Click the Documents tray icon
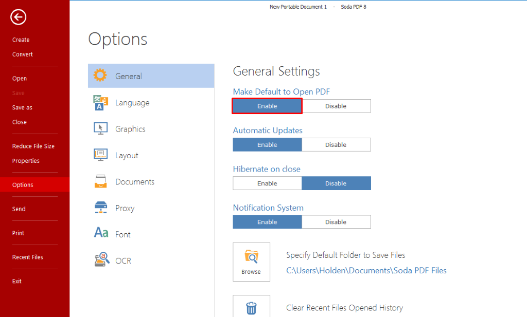The width and height of the screenshot is (527, 317). pyautogui.click(x=100, y=181)
